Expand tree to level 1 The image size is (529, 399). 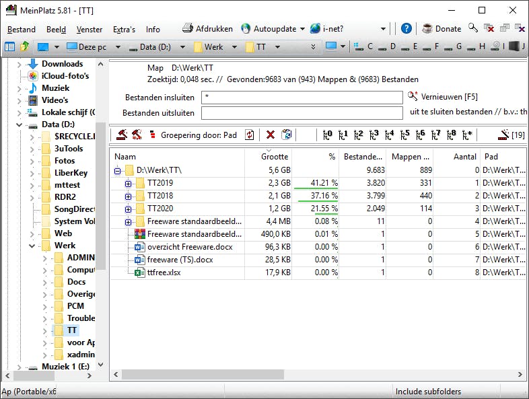point(343,135)
